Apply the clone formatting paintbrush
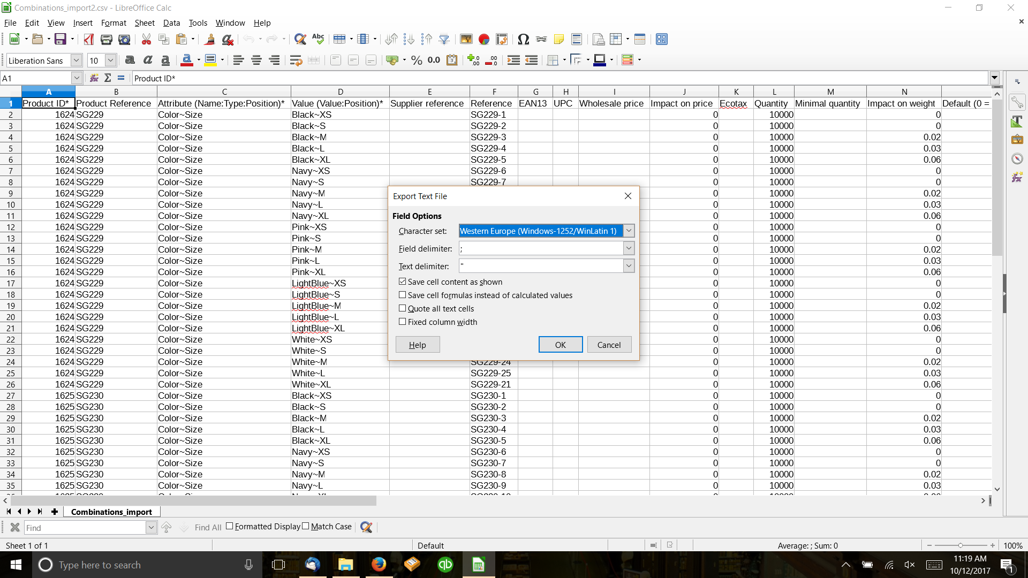The width and height of the screenshot is (1028, 578). (210, 39)
